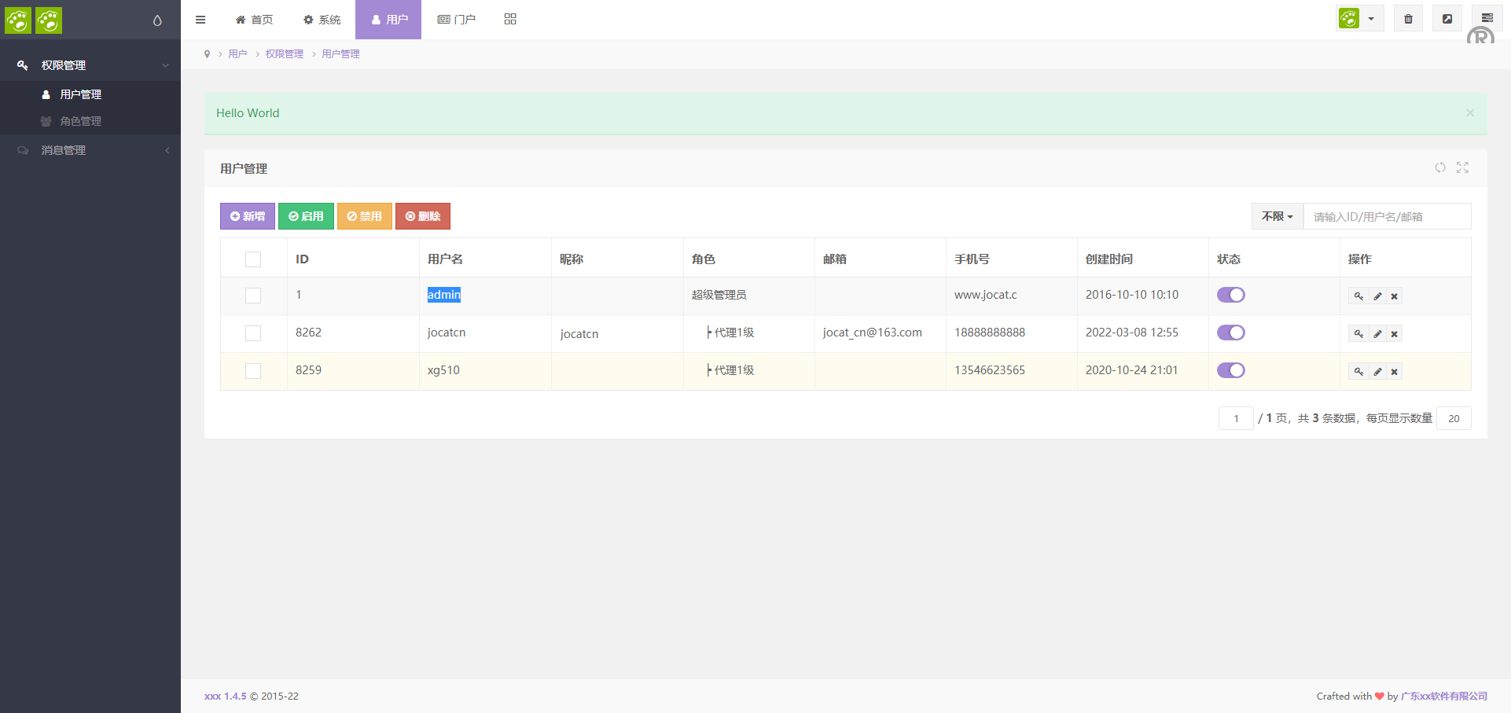
Task: Click the trash icon in top toolbar
Action: pos(1408,19)
